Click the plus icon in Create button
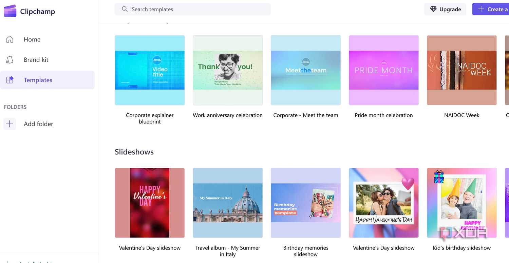This screenshot has width=509, height=263. click(481, 9)
